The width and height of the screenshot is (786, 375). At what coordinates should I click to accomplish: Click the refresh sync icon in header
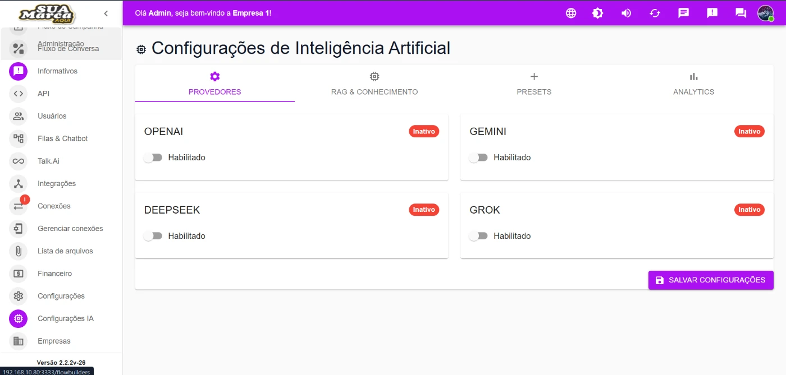(x=655, y=13)
